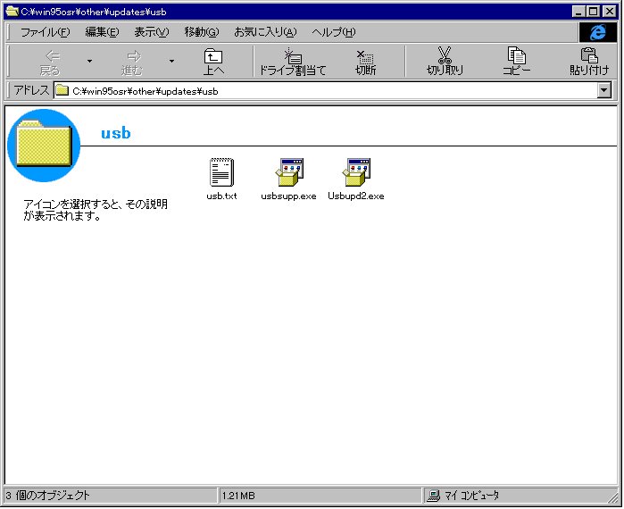
Task: Open the 移動(G) menu
Action: pos(202,32)
